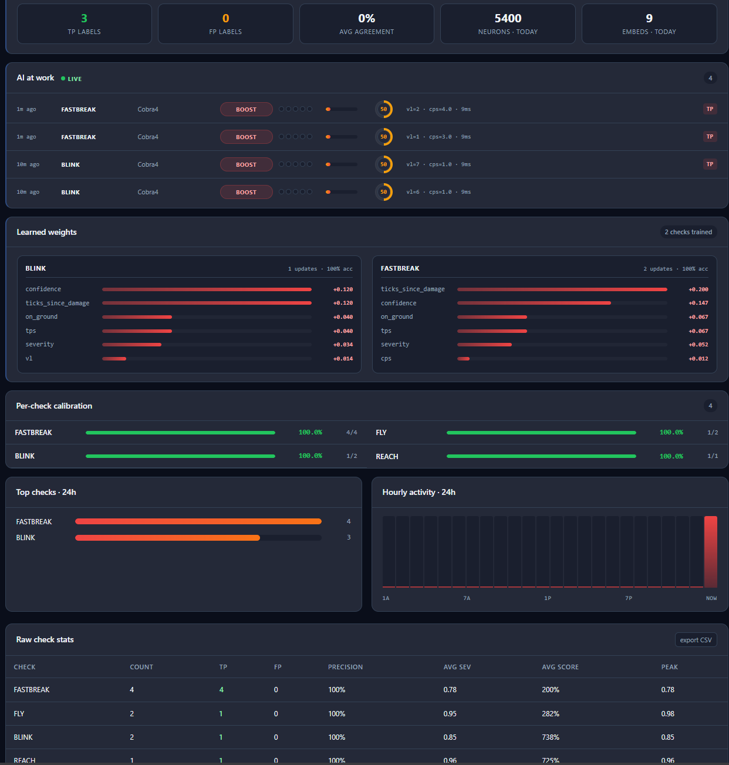This screenshot has width=729, height=765.
Task: Click the five-dot indicator on second FASTBREAK row
Action: (x=295, y=137)
